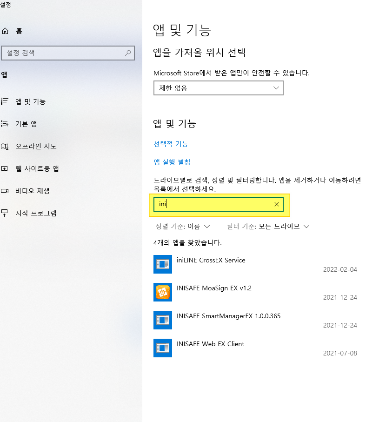Open the 필터 기준 모든 드라이브 dropdown
The width and height of the screenshot is (379, 422).
coord(268,226)
